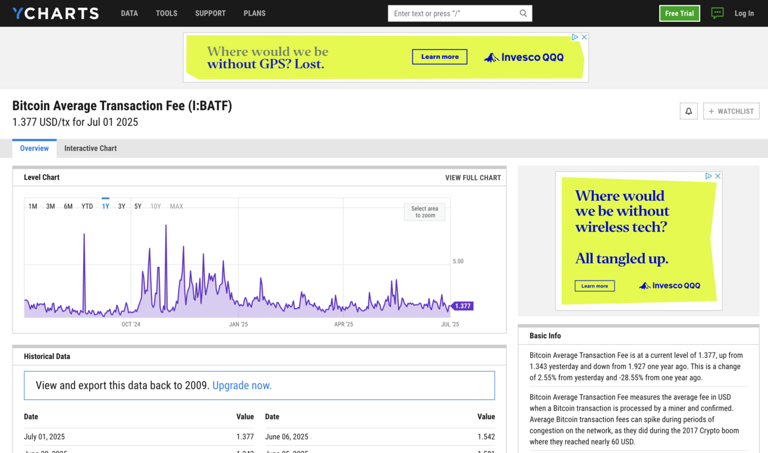Select the 3Y chart range
The image size is (768, 453).
(x=121, y=206)
